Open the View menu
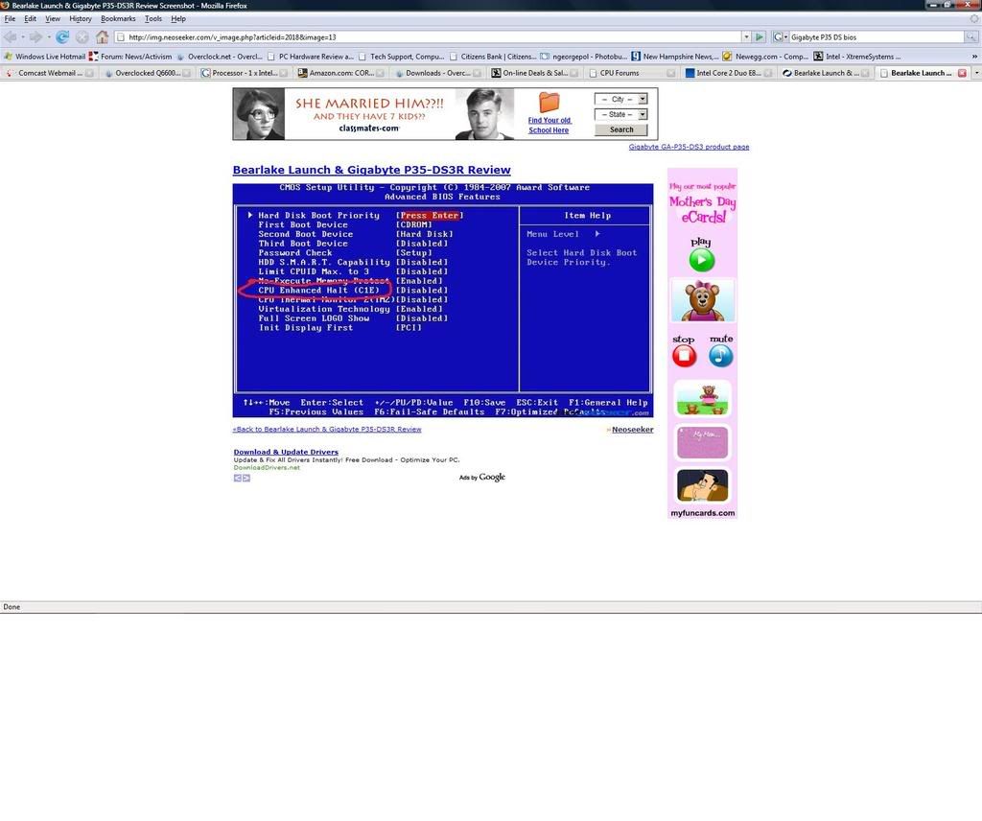 pyautogui.click(x=53, y=19)
